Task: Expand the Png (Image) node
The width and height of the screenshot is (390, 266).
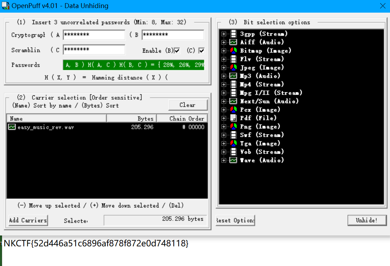Action: pos(224,127)
